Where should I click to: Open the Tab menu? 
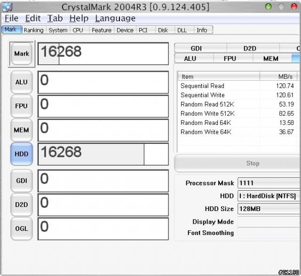pos(55,18)
